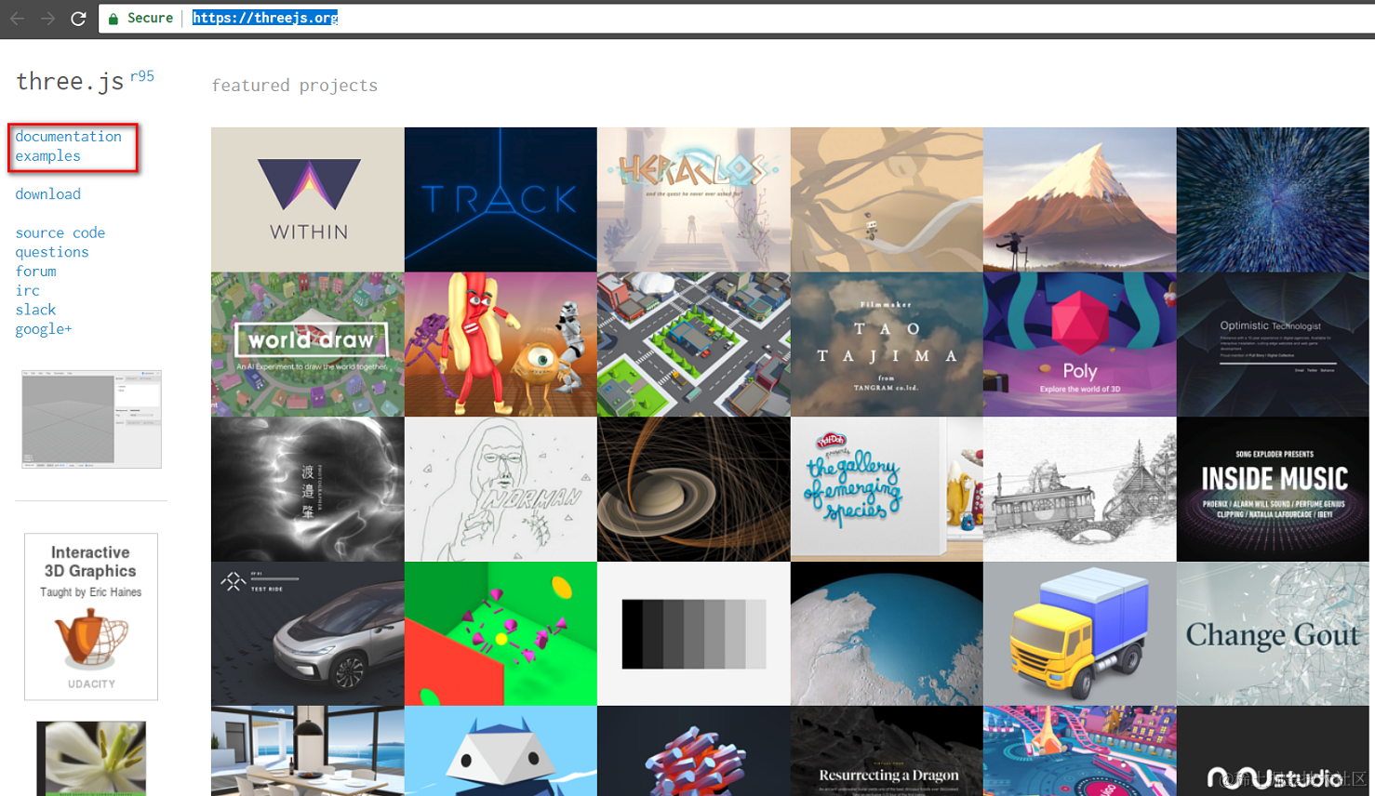Click the slack link
The image size is (1375, 796).
35,309
